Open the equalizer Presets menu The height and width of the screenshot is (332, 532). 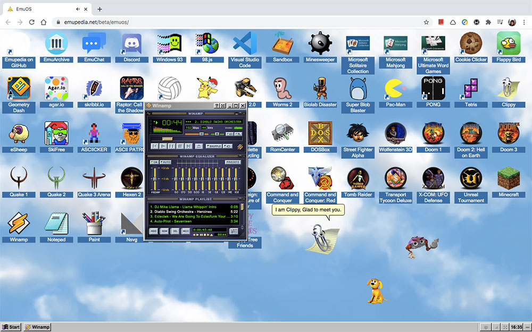click(233, 162)
